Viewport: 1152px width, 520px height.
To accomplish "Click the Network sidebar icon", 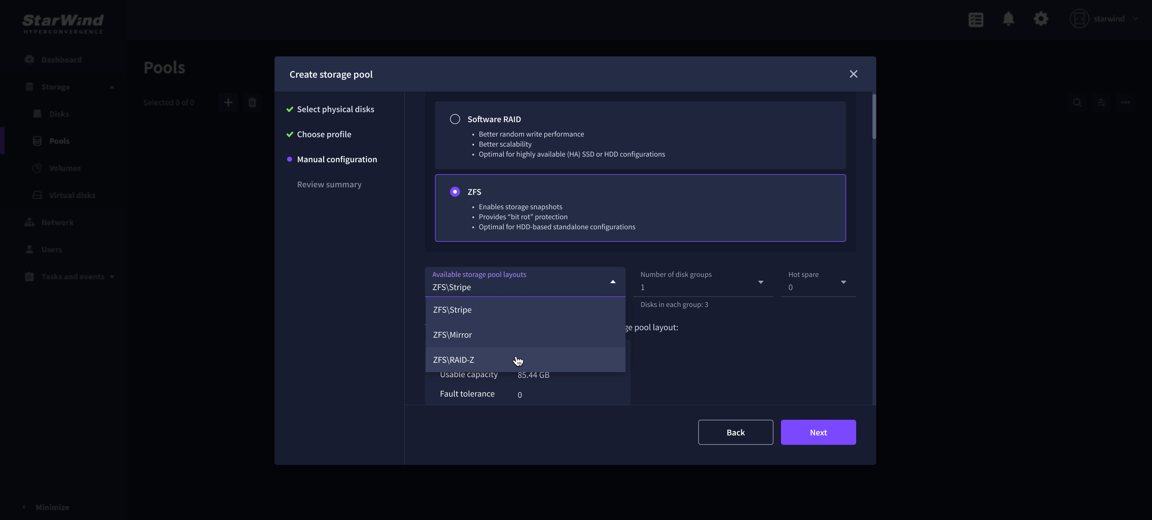I will point(29,222).
